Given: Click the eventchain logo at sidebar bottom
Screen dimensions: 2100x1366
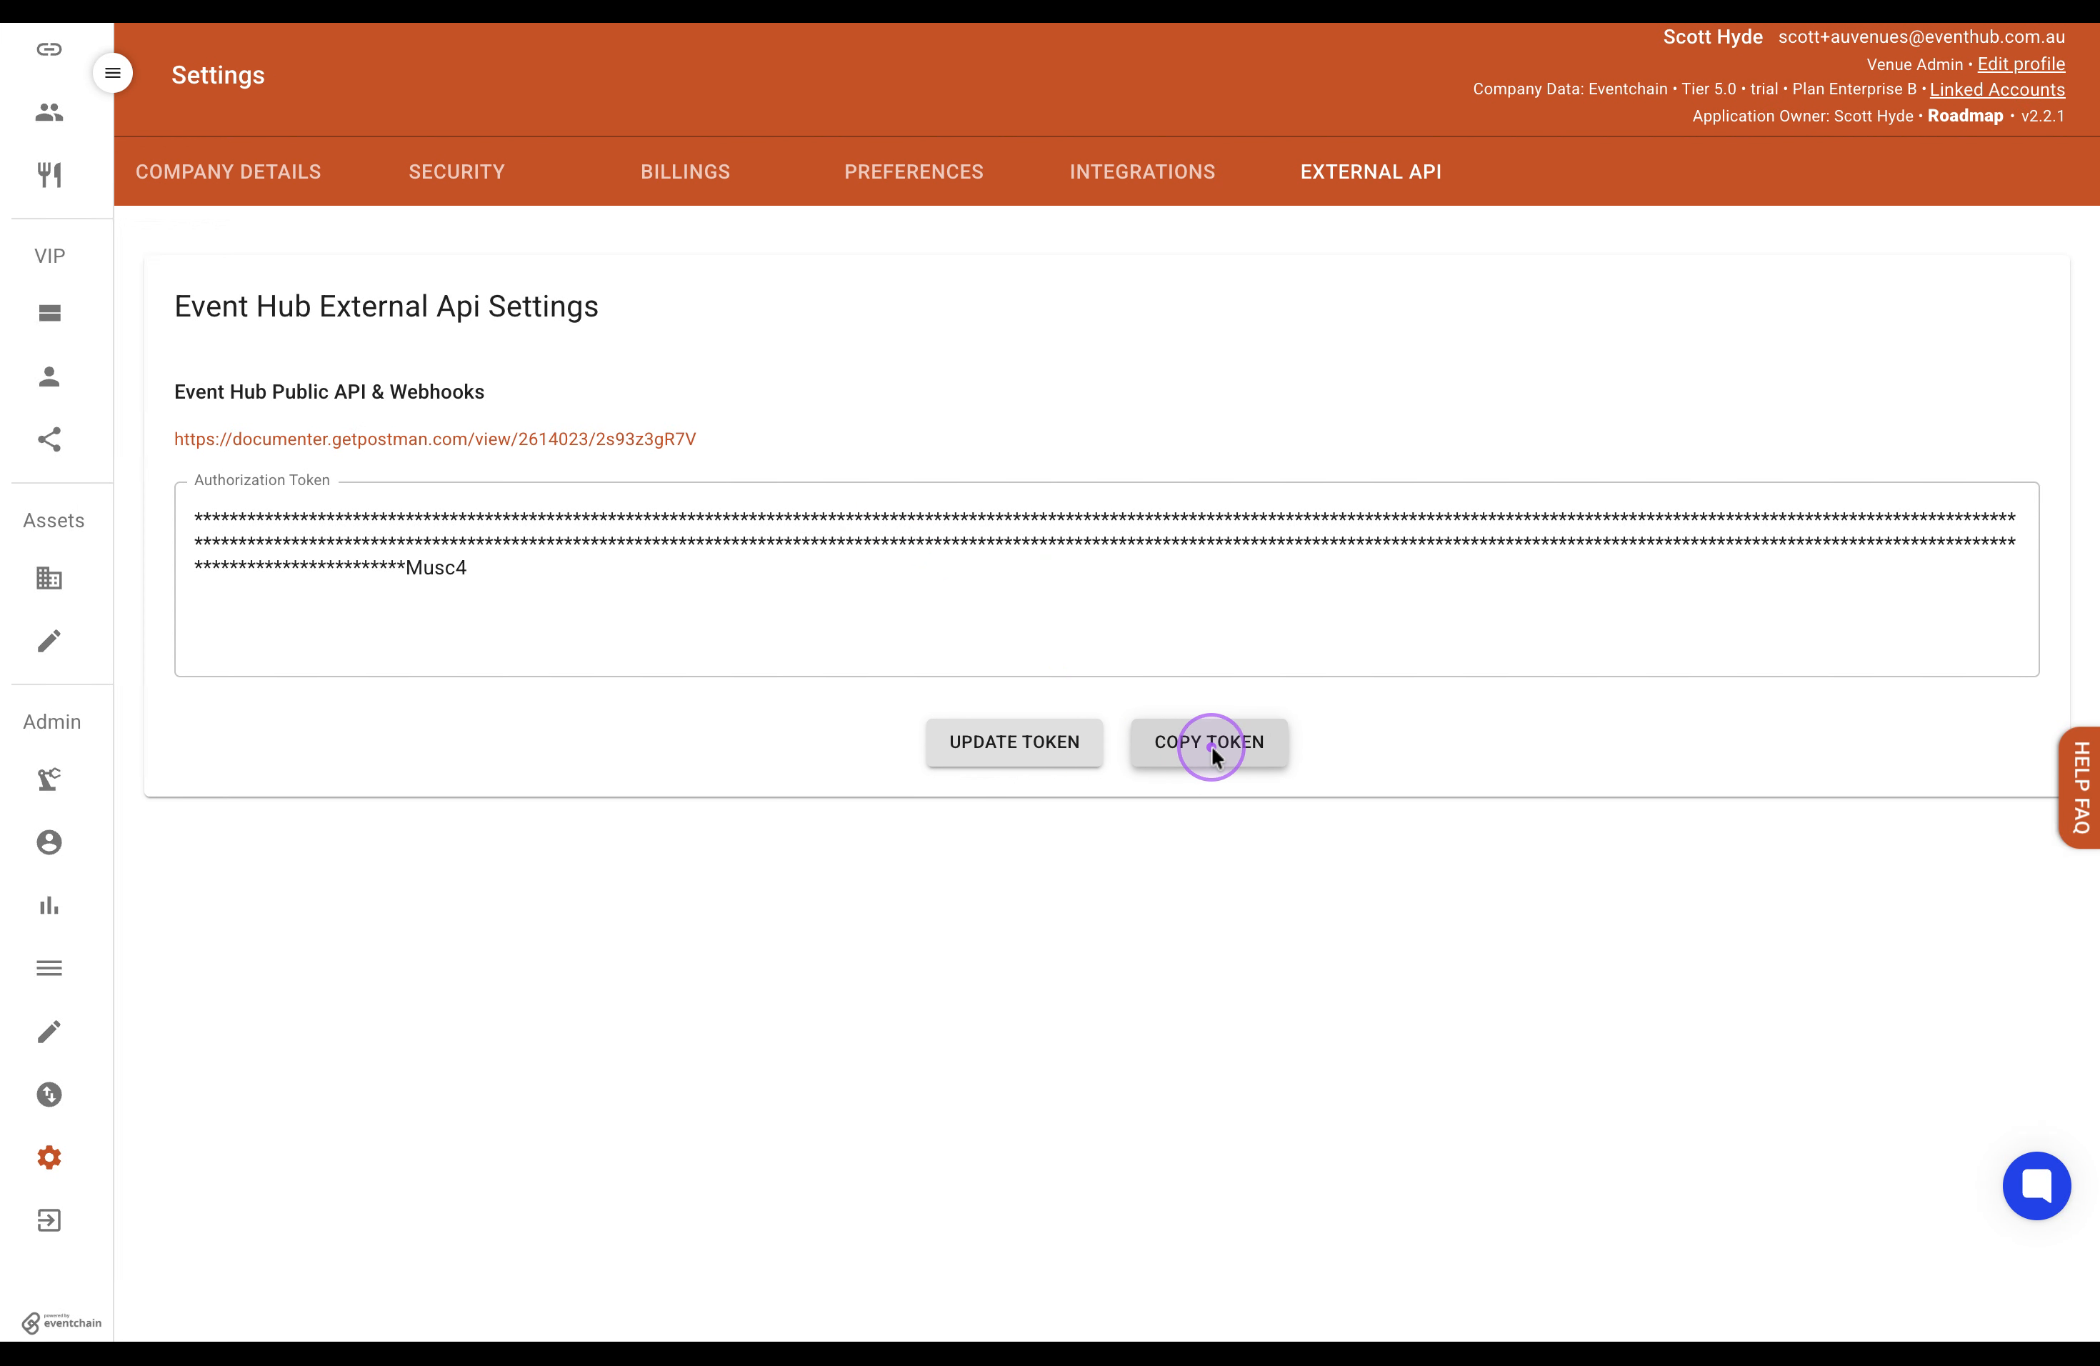Looking at the screenshot, I should coord(61,1322).
